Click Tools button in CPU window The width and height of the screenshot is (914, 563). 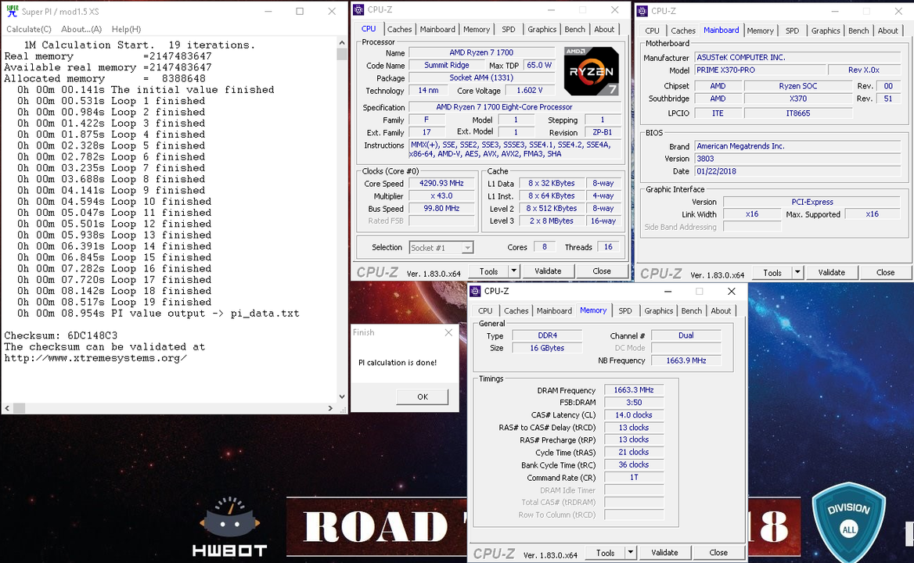488,271
